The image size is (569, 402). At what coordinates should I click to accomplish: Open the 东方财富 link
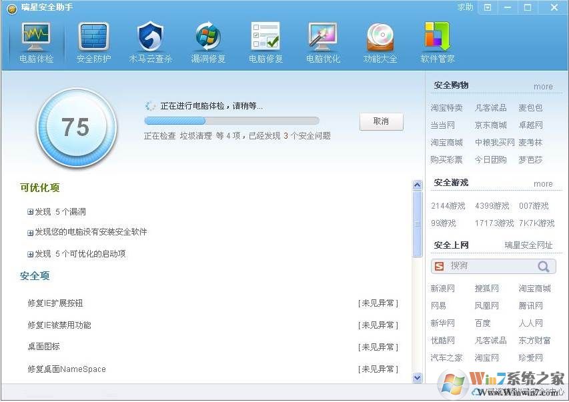534,340
